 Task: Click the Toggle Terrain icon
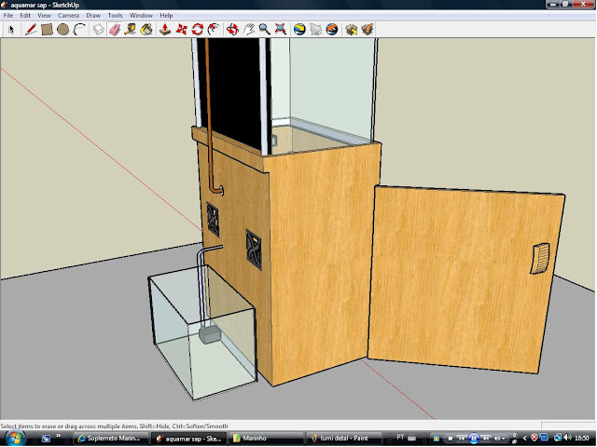[x=315, y=29]
